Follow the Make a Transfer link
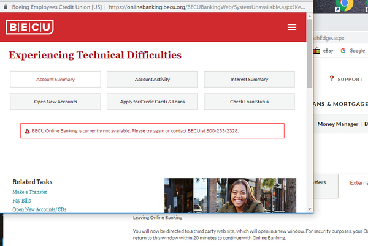Screen dimensions: 368x246 tap(30, 192)
